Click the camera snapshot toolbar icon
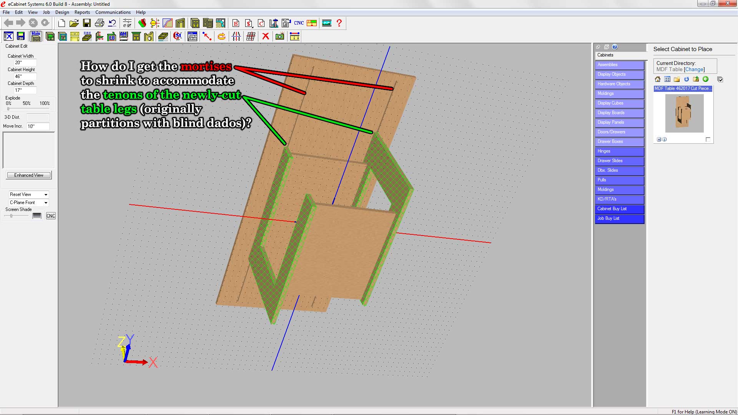Image resolution: width=738 pixels, height=415 pixels. [x=280, y=37]
